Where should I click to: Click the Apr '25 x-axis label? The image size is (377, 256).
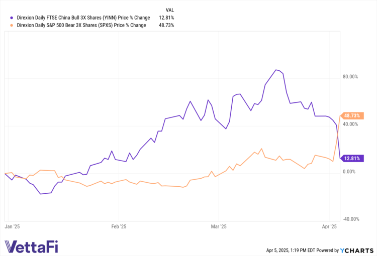click(329, 227)
